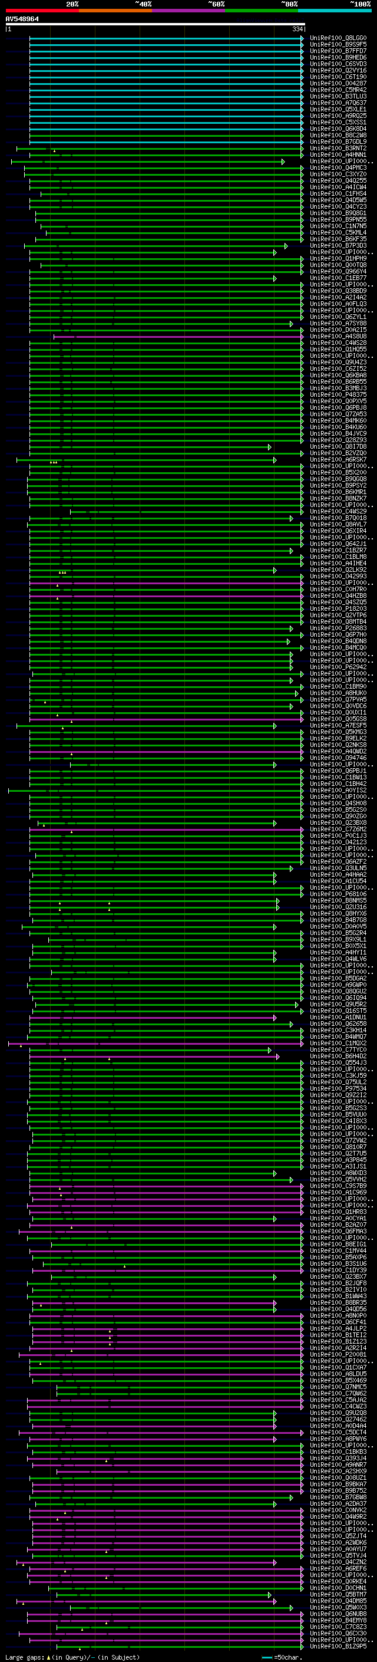
Task: Select hit label UniRef100_C4WS28
Action: 338,343
